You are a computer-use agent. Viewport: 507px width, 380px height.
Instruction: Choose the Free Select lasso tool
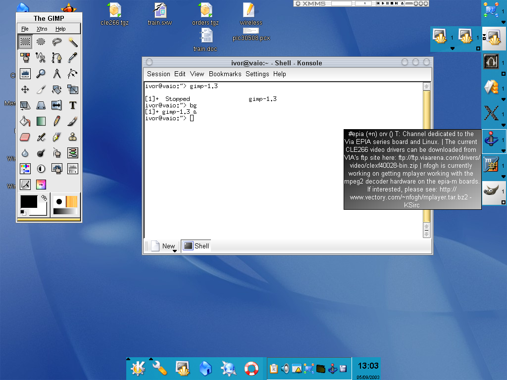tap(56, 42)
